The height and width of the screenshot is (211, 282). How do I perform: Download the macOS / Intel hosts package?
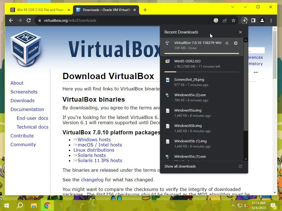pos(100,145)
